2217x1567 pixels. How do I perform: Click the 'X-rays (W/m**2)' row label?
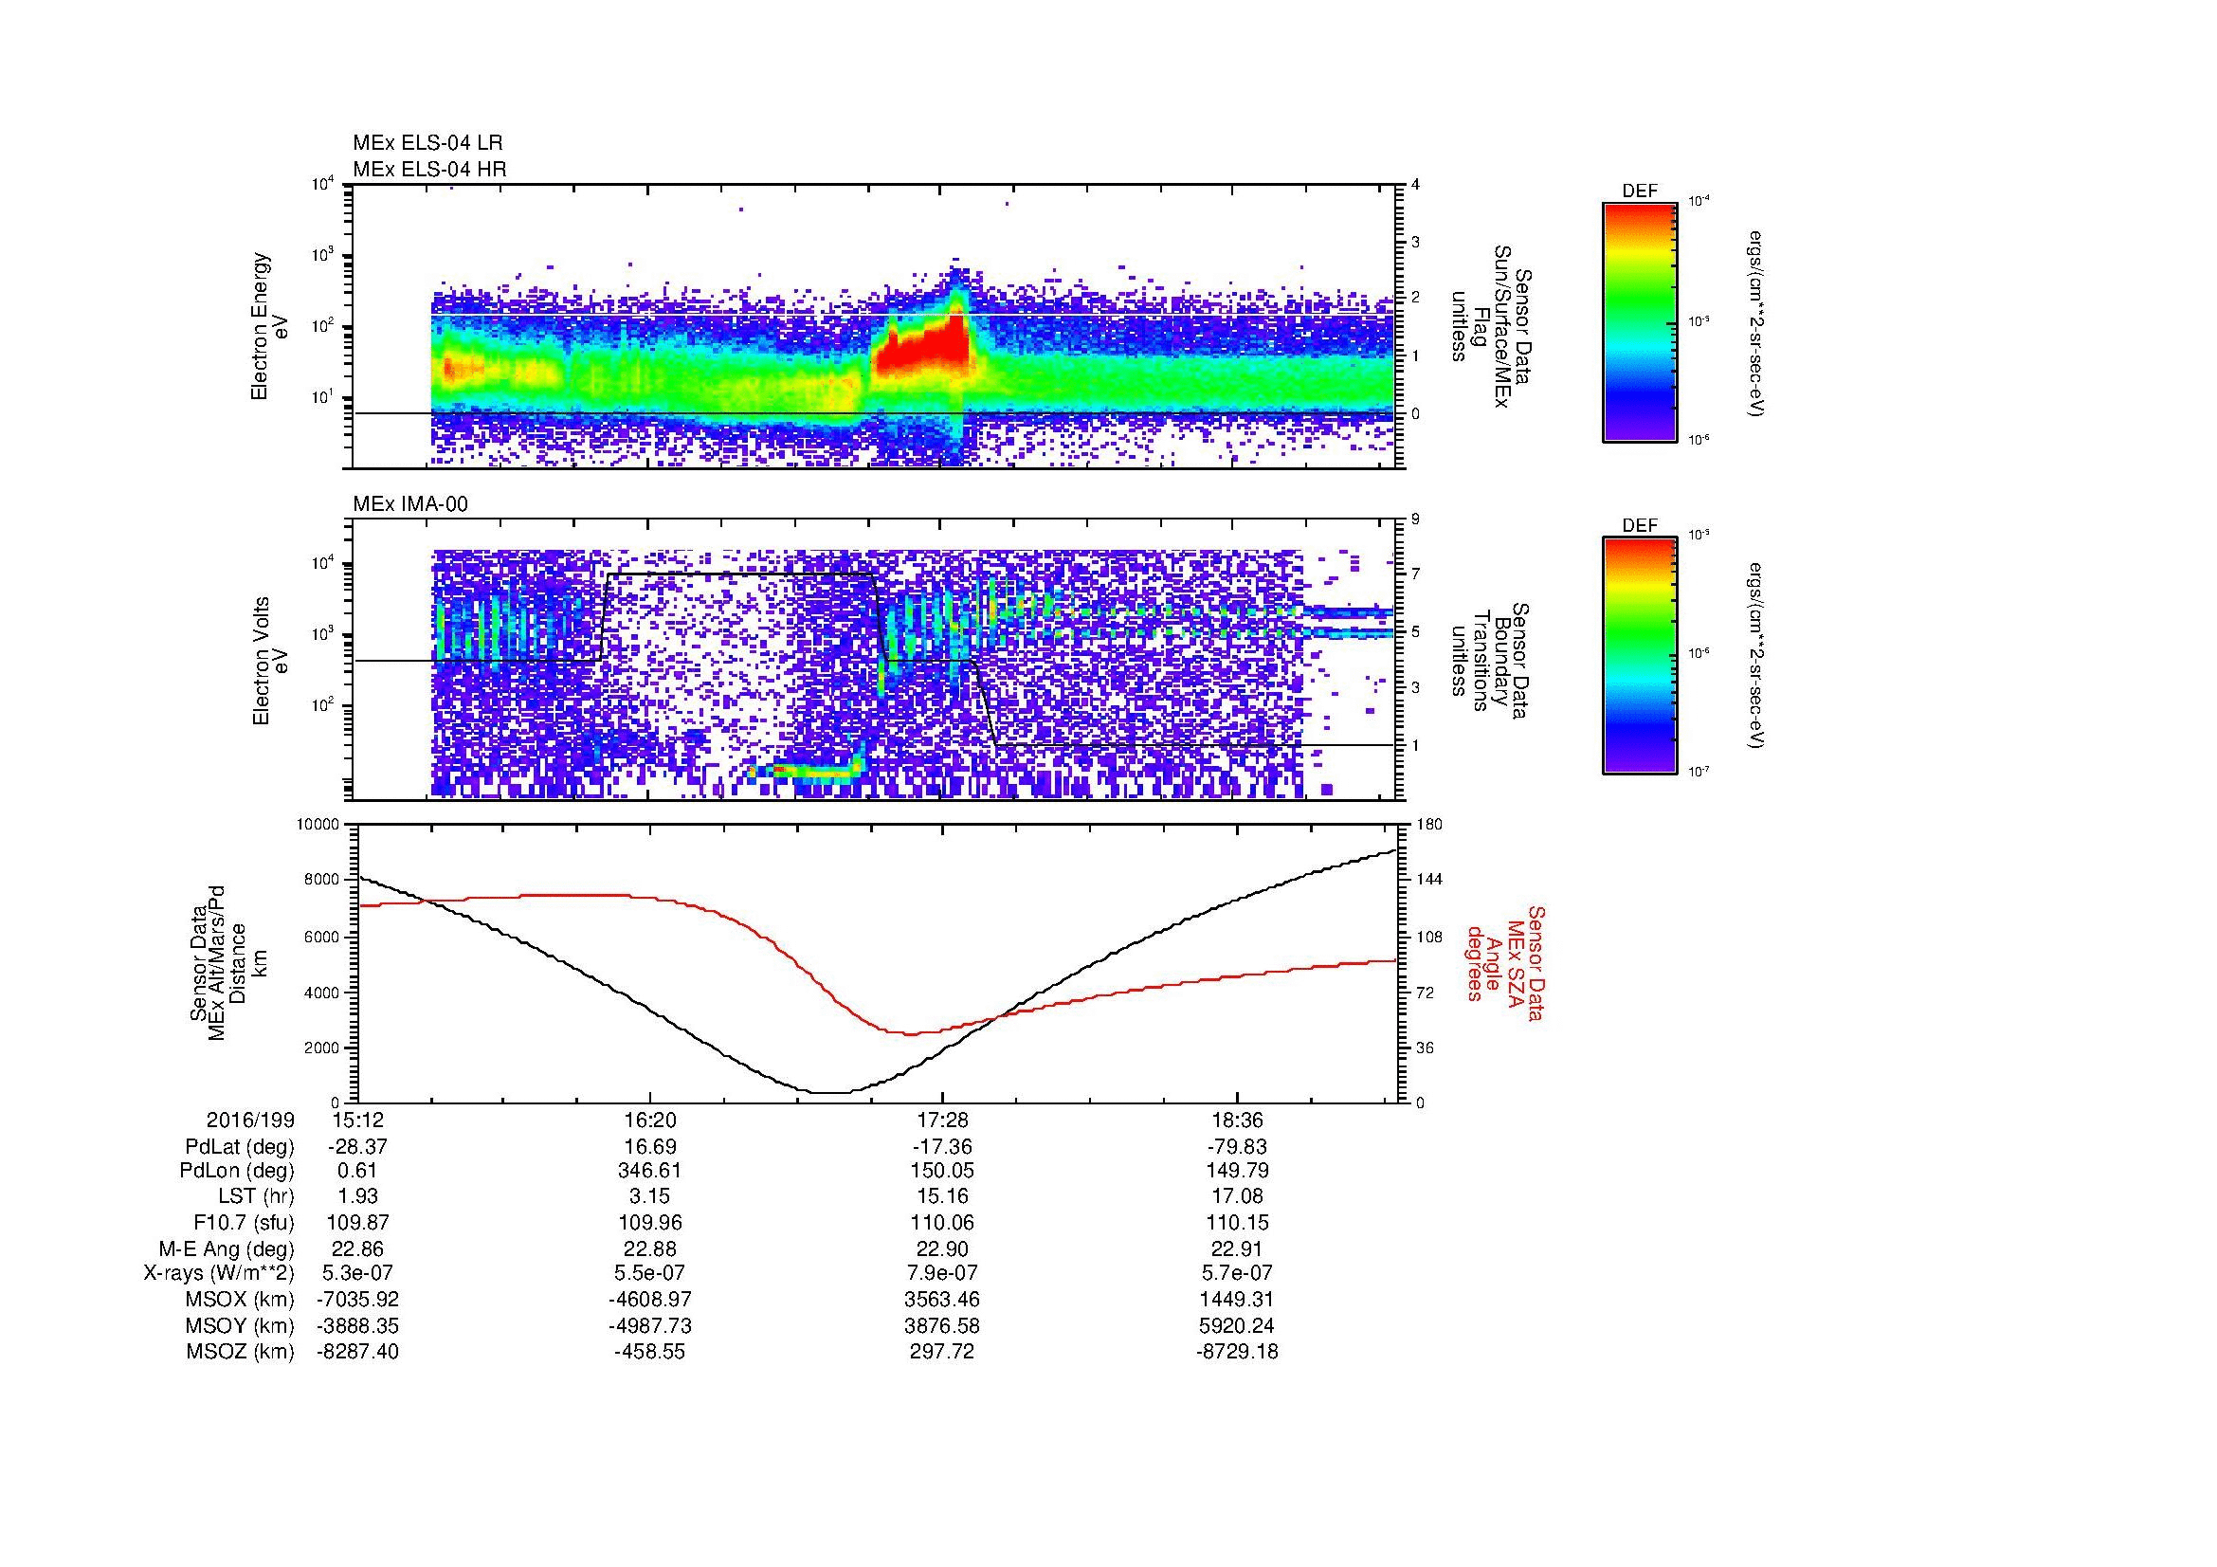[x=218, y=1273]
